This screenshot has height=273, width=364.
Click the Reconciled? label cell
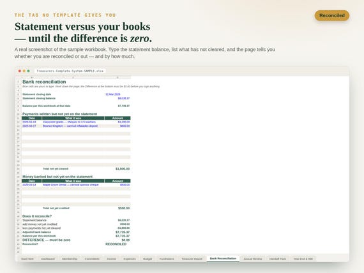(x=30, y=244)
